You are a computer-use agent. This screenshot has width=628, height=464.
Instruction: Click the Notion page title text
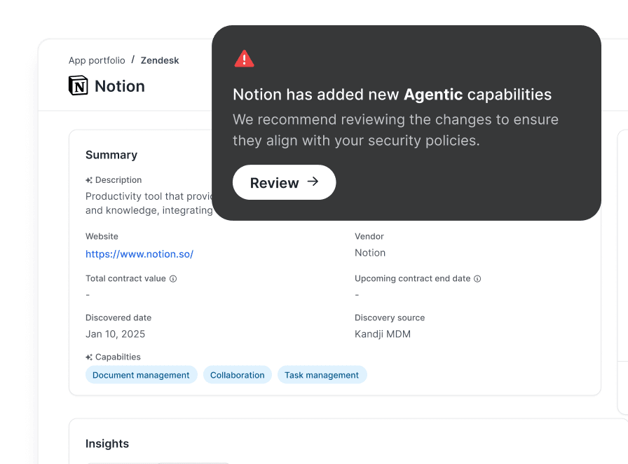coord(120,86)
